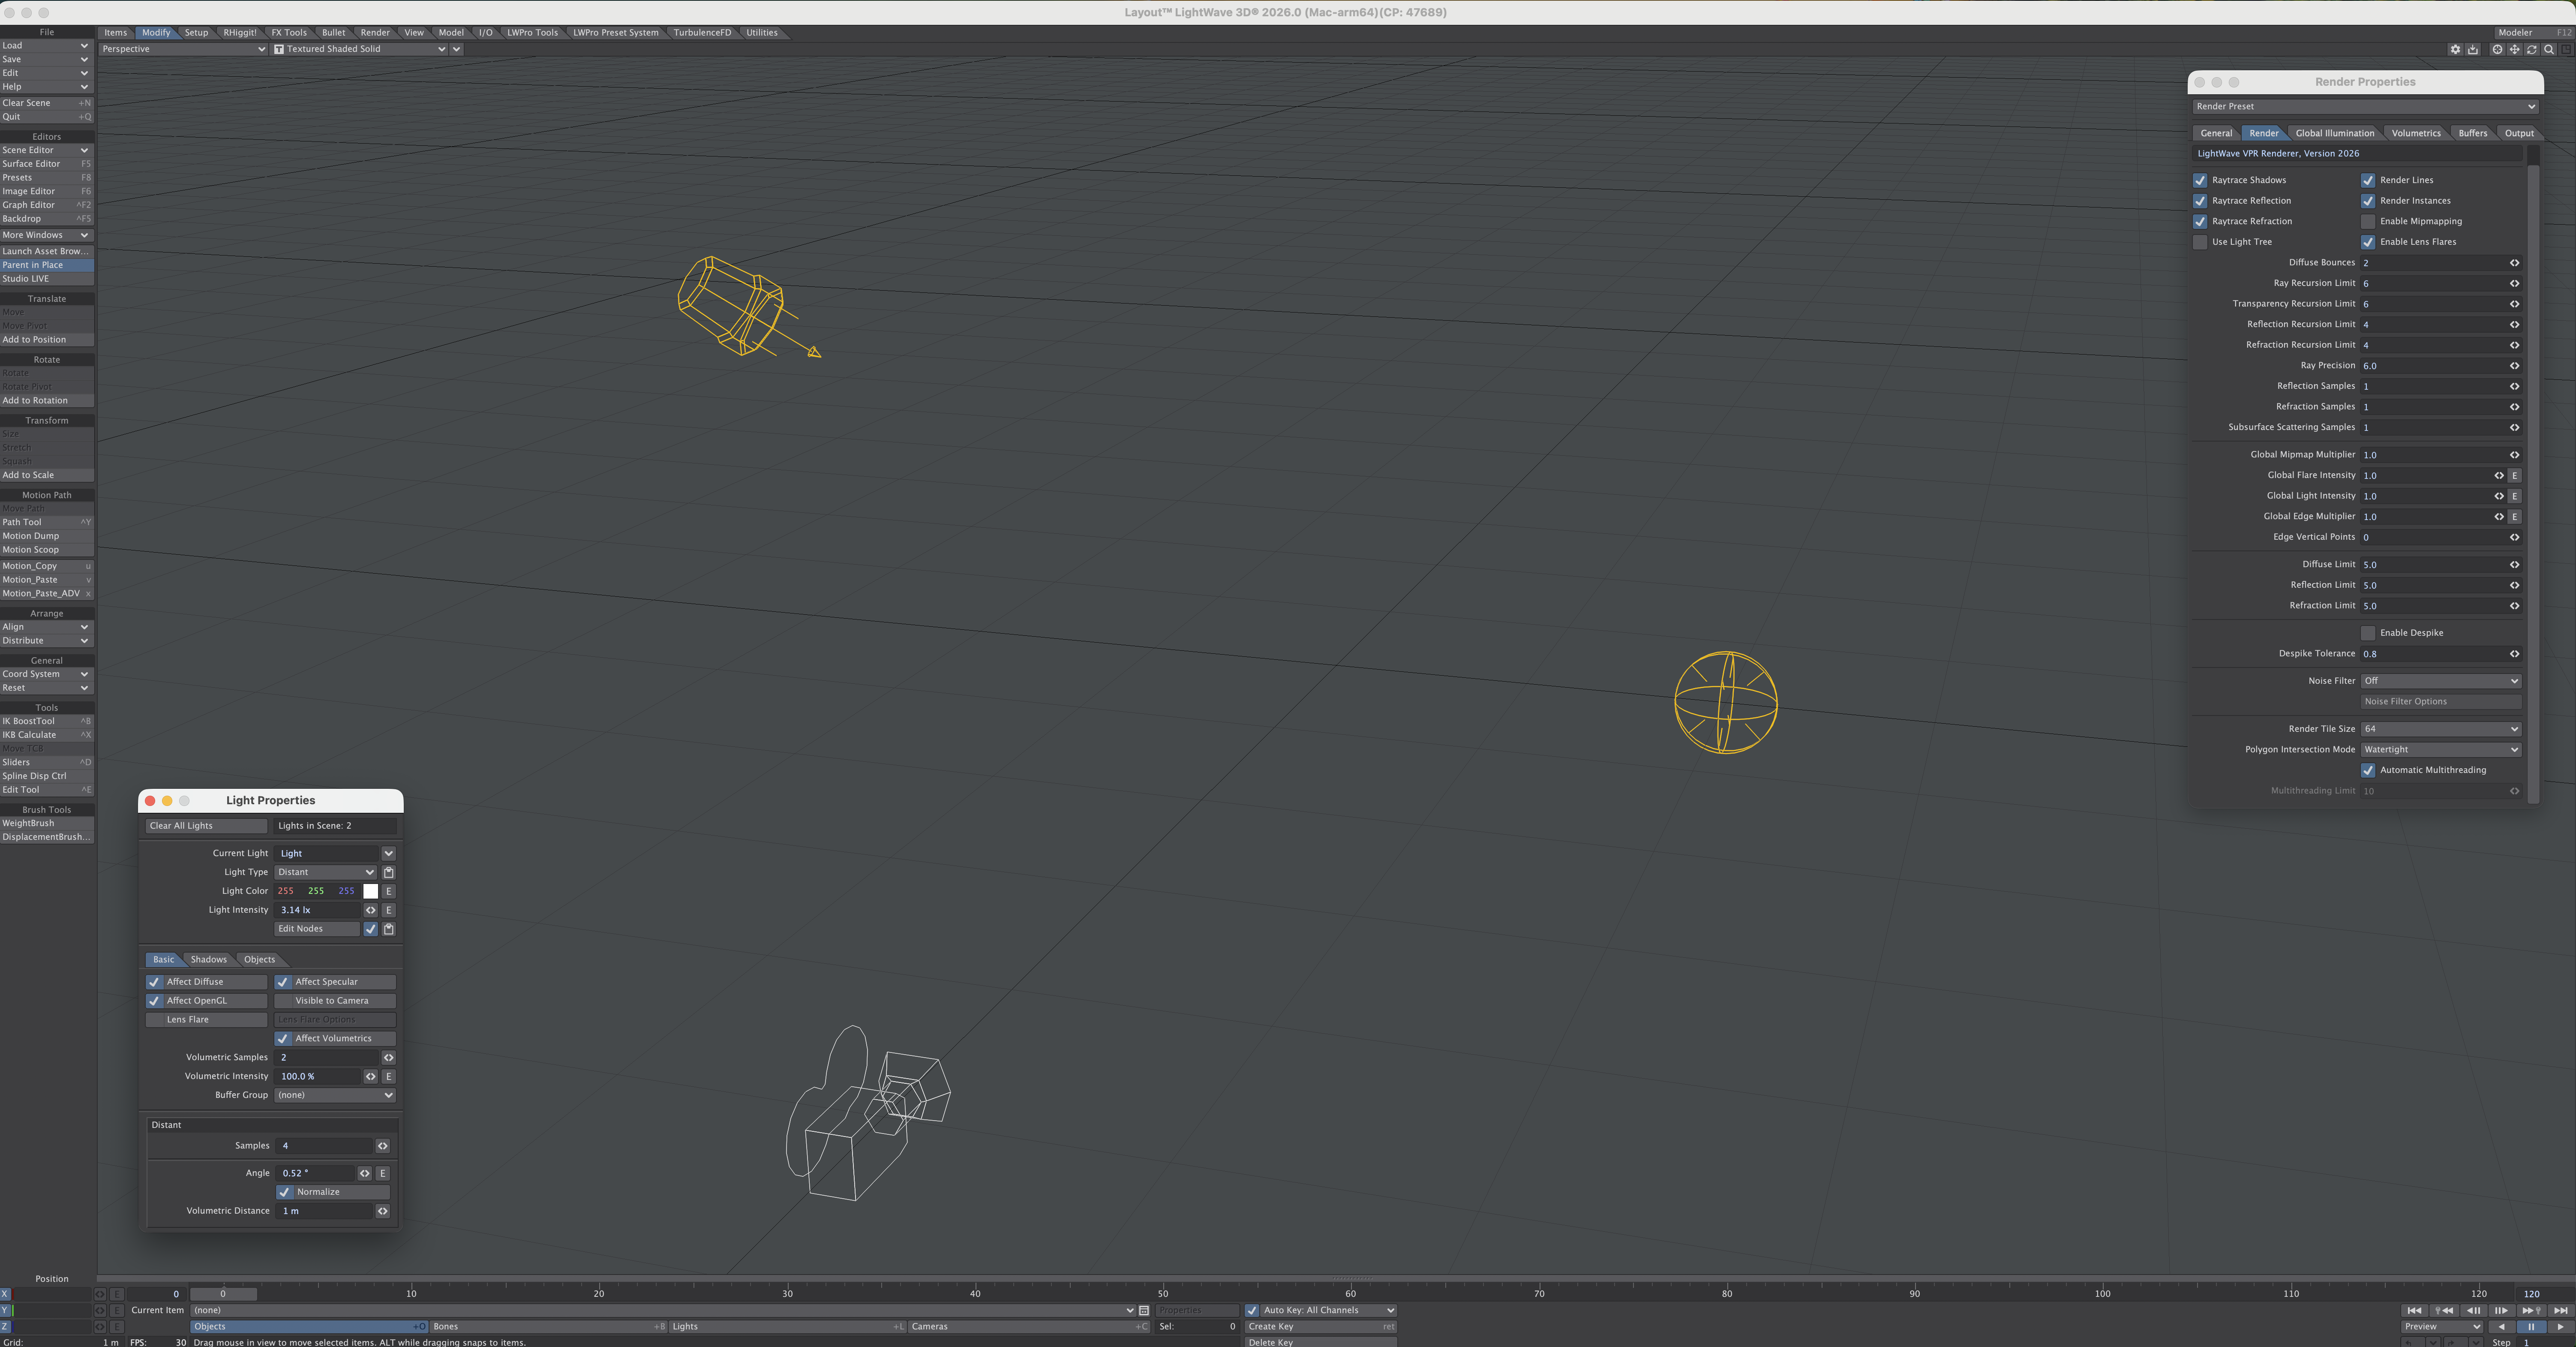Enable Use Light Tree checkbox
Screen dimensions: 2576x1347
click(x=2200, y=242)
